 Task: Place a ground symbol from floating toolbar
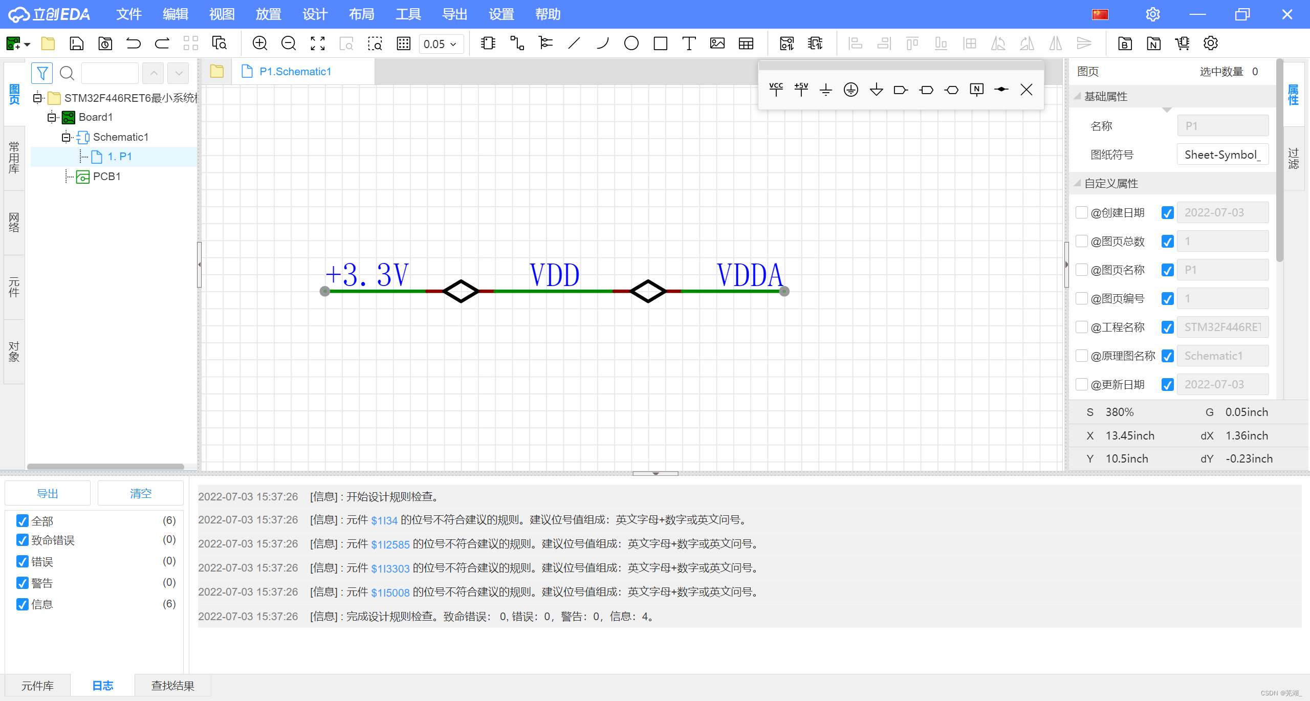[825, 90]
